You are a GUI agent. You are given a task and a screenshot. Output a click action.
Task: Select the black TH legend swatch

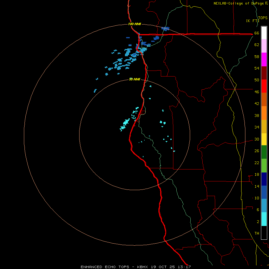pyautogui.click(x=264, y=233)
